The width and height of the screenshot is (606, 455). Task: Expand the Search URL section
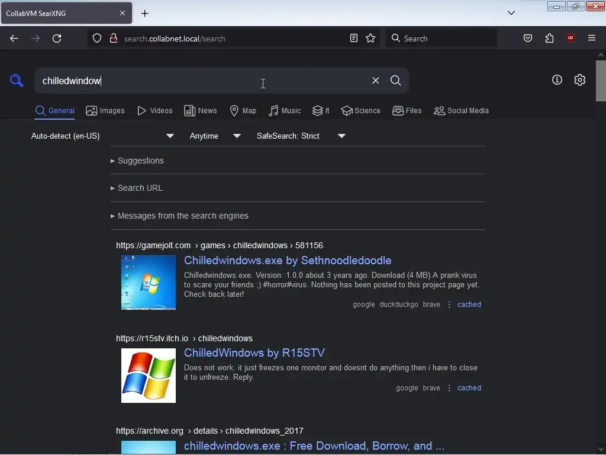[x=137, y=188]
